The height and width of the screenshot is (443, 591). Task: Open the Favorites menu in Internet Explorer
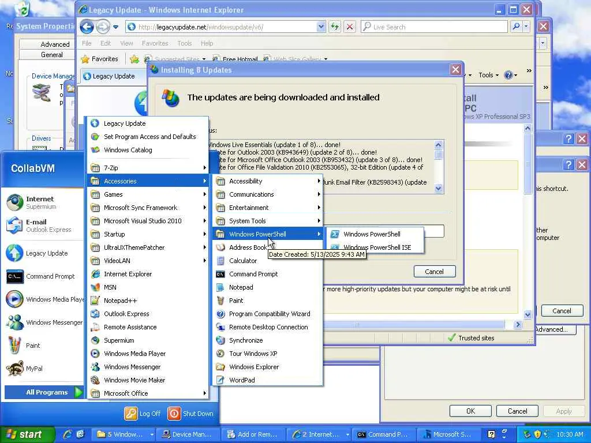pos(155,43)
